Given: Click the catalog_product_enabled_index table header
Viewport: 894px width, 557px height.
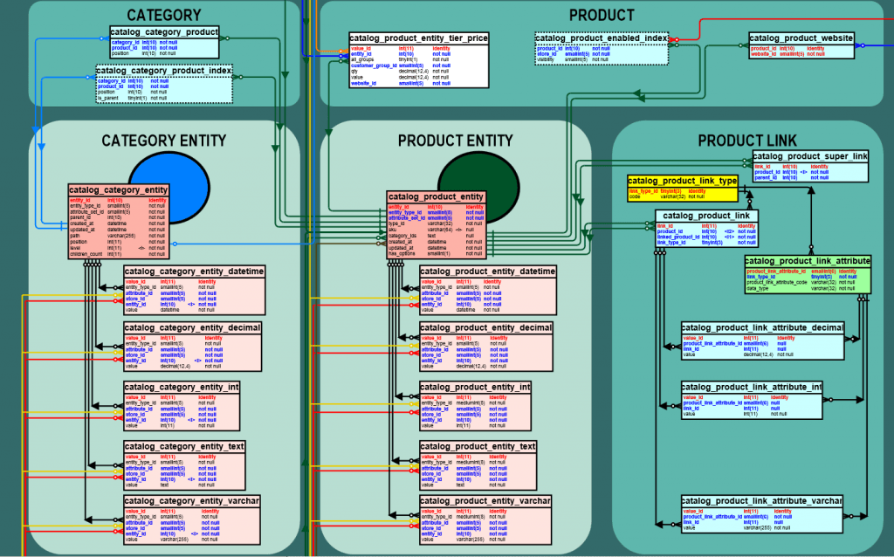Looking at the screenshot, I should coord(602,38).
